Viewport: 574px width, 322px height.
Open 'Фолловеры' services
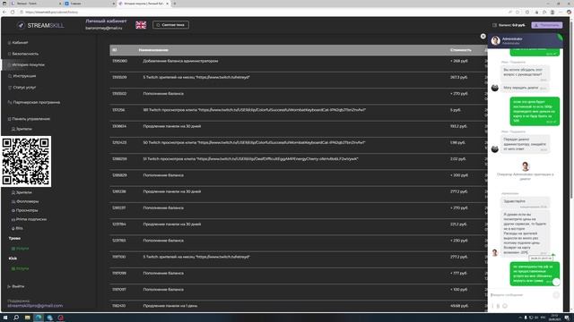(x=27, y=201)
